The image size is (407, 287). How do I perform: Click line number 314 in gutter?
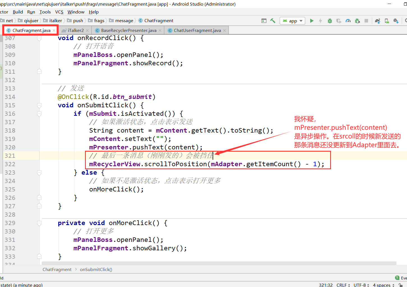(10, 97)
